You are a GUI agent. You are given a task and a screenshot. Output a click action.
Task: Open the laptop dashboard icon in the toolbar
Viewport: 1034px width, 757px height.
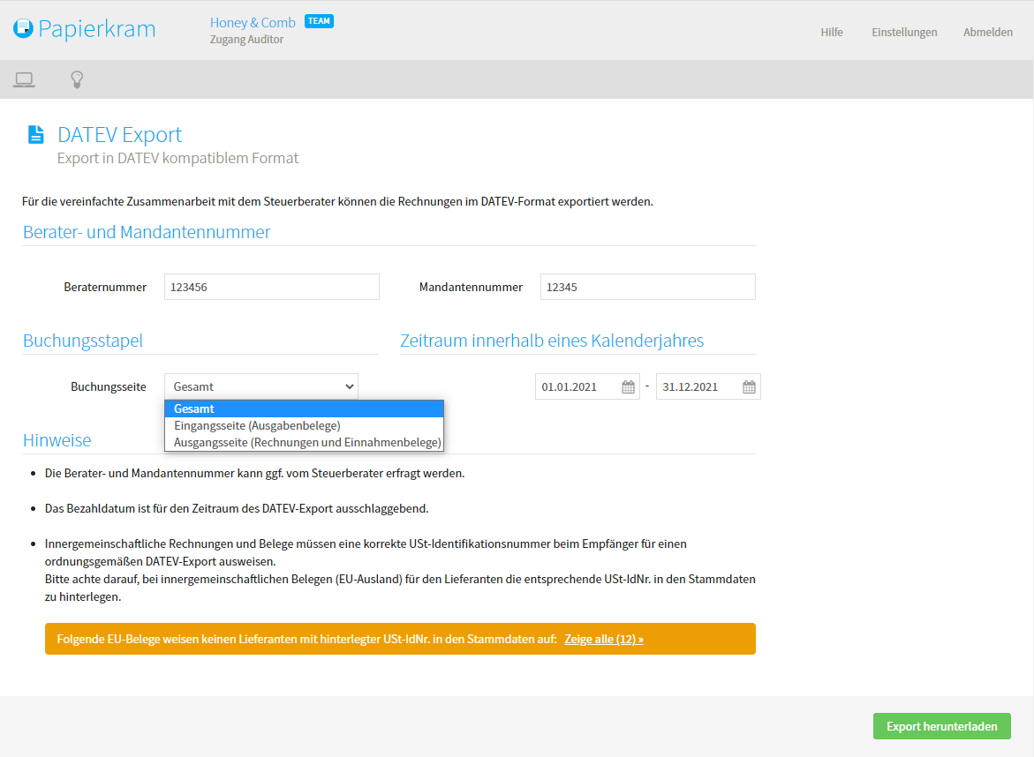click(25, 79)
